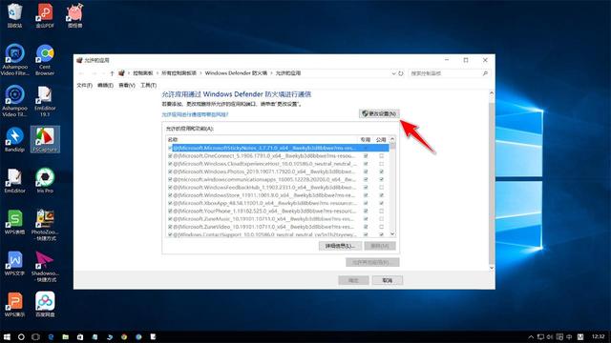
Task: Click the 取消 button
Action: pyautogui.click(x=388, y=280)
